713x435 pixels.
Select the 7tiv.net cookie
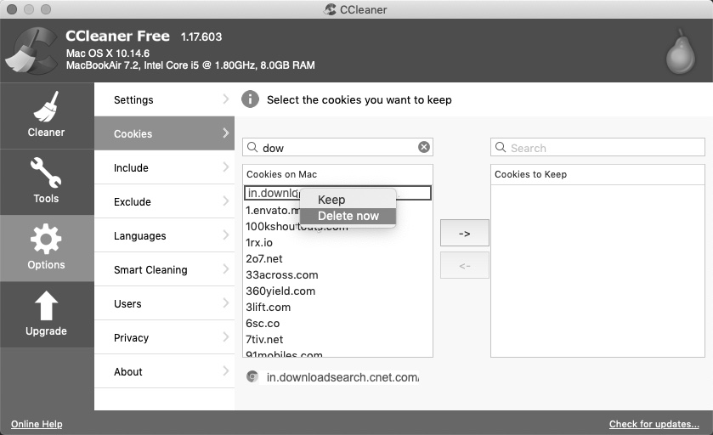click(337, 340)
